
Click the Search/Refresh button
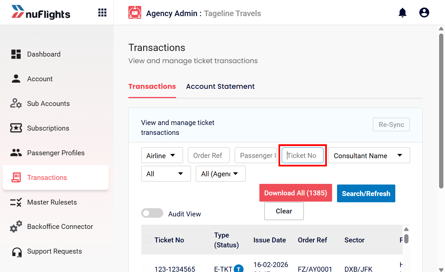366,193
